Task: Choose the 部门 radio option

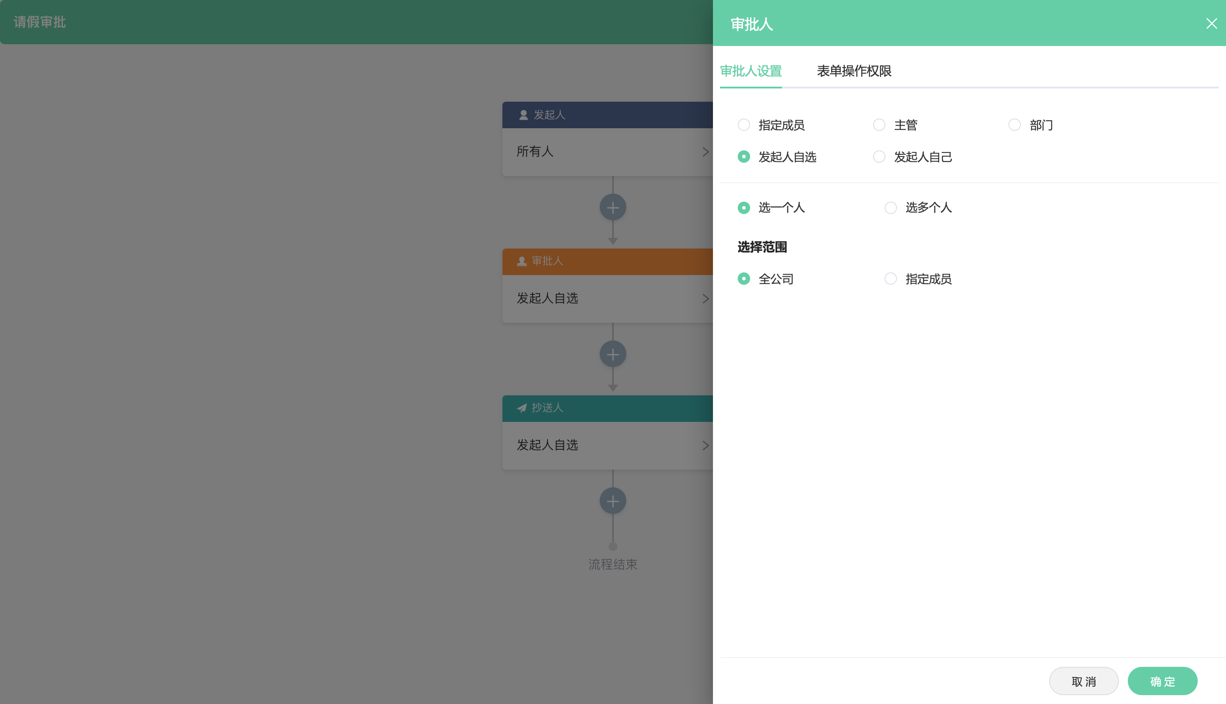Action: coord(1014,125)
